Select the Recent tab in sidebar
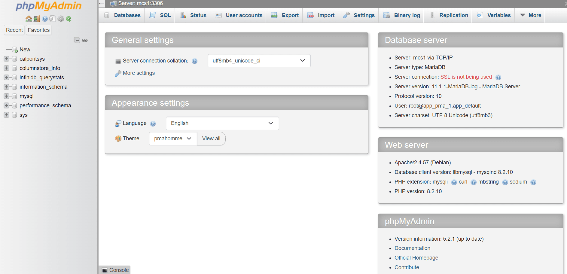567x274 pixels. (14, 30)
